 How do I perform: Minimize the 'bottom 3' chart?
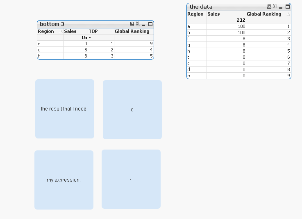tap(144, 24)
